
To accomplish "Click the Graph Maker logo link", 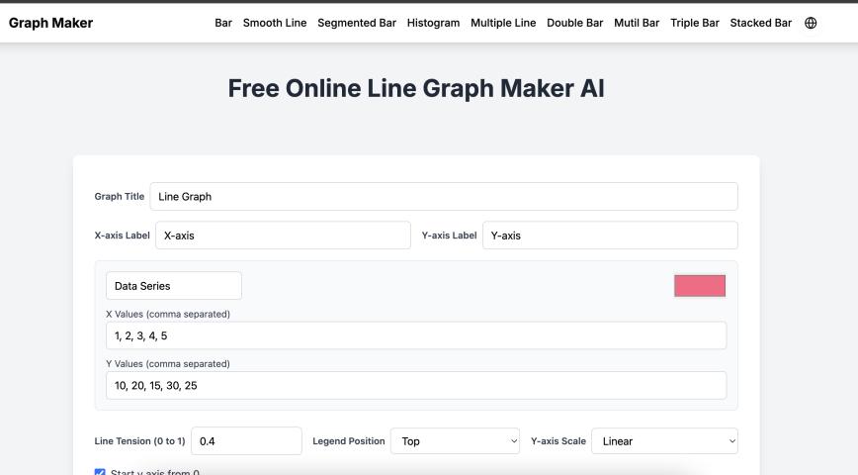I will click(x=50, y=23).
